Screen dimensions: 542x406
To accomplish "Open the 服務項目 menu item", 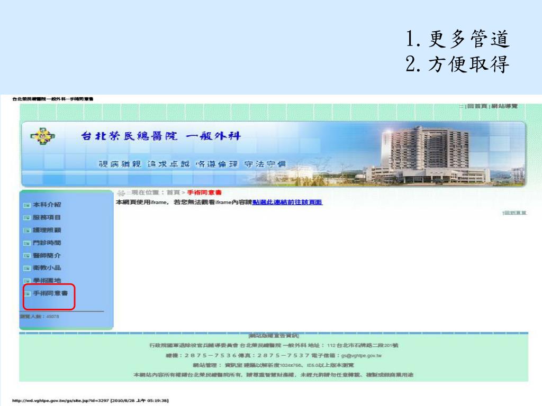I will (x=47, y=217).
